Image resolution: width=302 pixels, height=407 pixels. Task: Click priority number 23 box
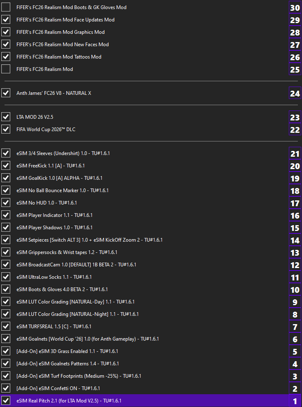pyautogui.click(x=295, y=117)
